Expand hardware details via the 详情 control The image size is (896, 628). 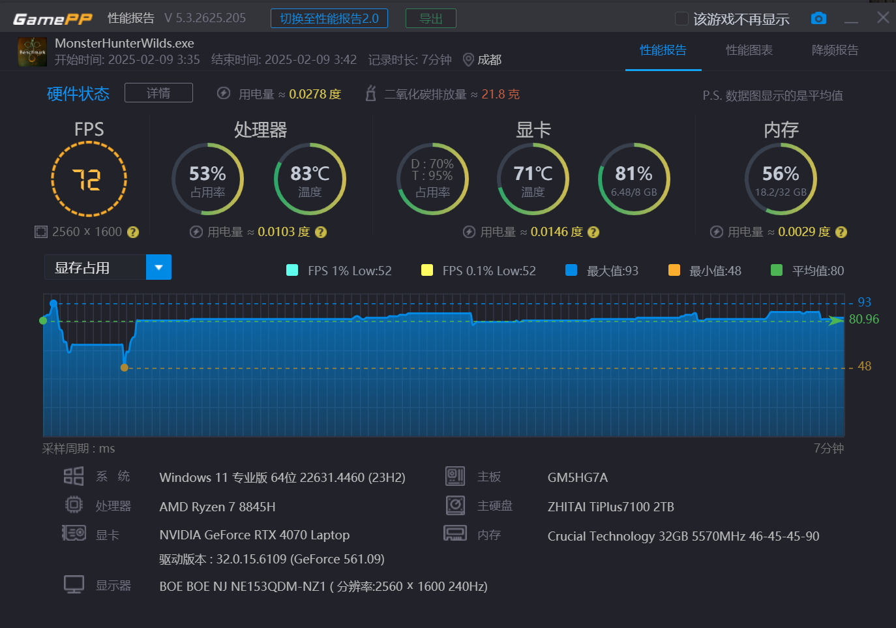158,93
